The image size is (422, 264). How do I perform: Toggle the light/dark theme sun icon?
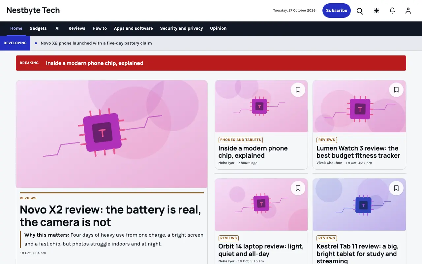[x=377, y=11]
